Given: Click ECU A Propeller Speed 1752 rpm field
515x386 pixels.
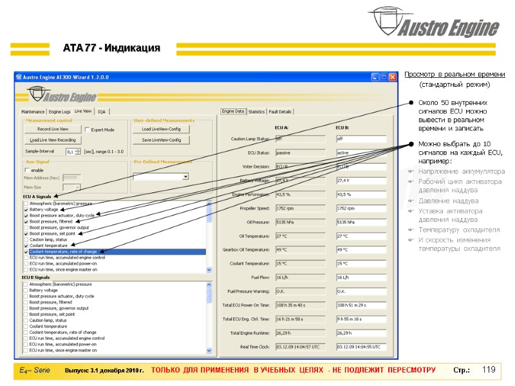Looking at the screenshot, I should pyautogui.click(x=301, y=208).
